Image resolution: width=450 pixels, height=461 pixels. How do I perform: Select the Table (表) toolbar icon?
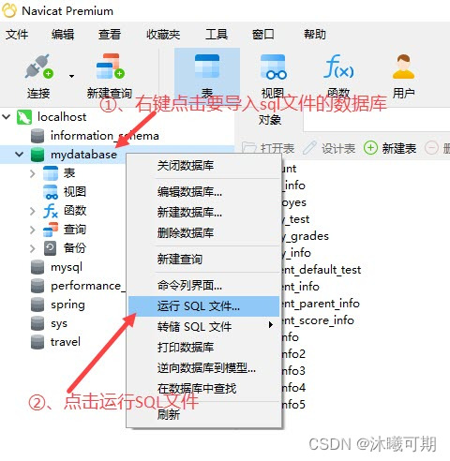(207, 67)
